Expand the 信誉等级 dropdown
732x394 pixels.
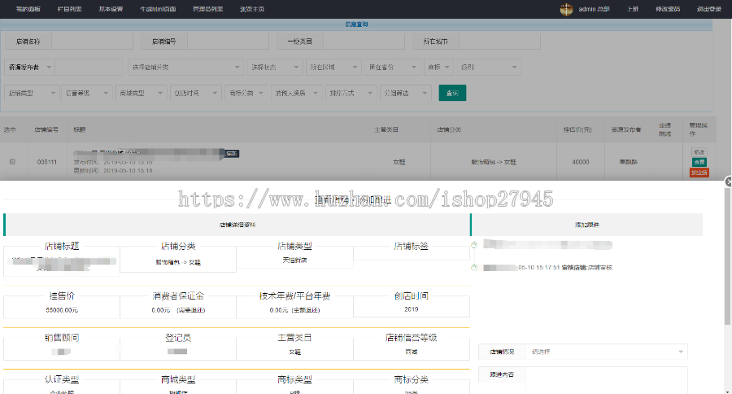87,93
